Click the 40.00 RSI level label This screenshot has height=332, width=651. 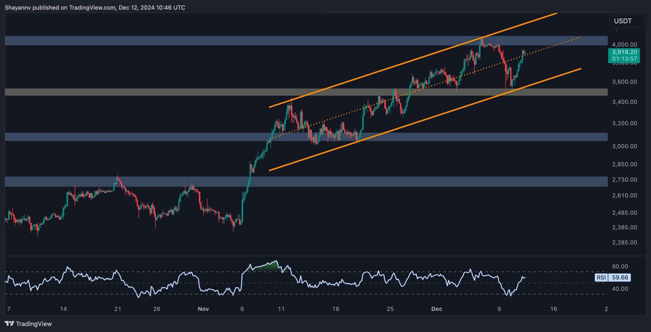[x=620, y=289]
